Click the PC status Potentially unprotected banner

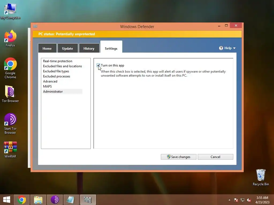pyautogui.click(x=137, y=34)
